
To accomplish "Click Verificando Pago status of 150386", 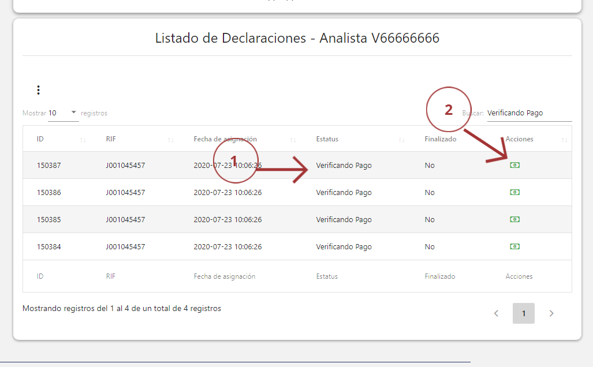I will [x=344, y=193].
